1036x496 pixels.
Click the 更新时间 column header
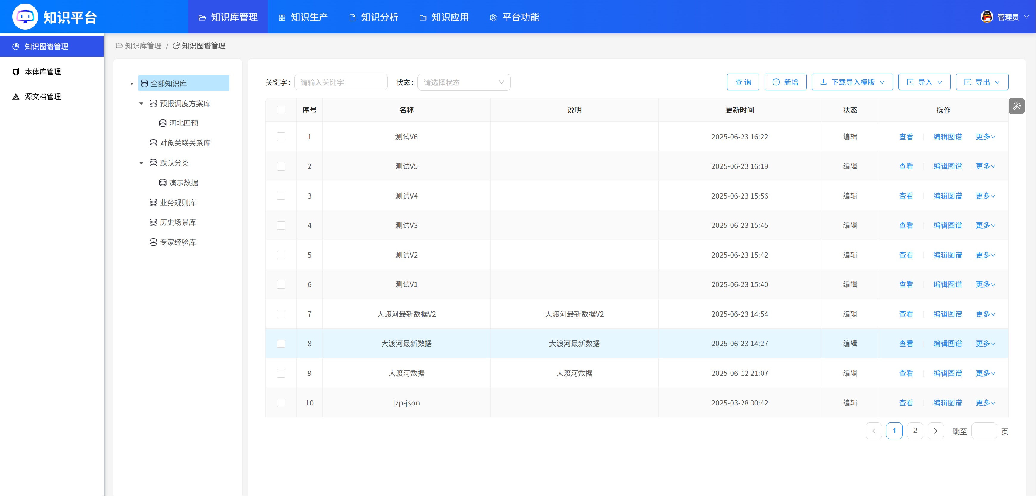coord(740,110)
